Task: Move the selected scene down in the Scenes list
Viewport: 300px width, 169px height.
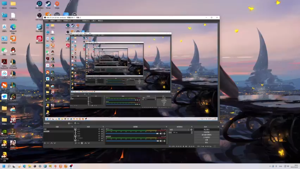Action: click(x=55, y=143)
